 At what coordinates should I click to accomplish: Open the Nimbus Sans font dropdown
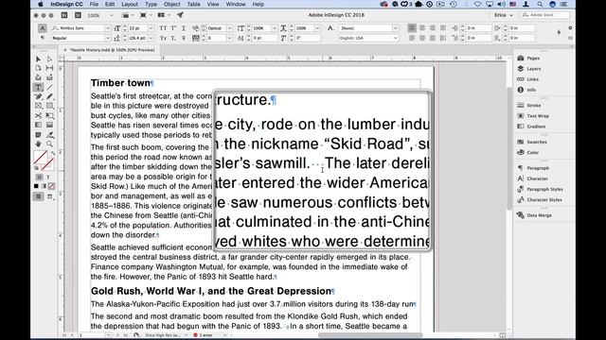(x=108, y=28)
